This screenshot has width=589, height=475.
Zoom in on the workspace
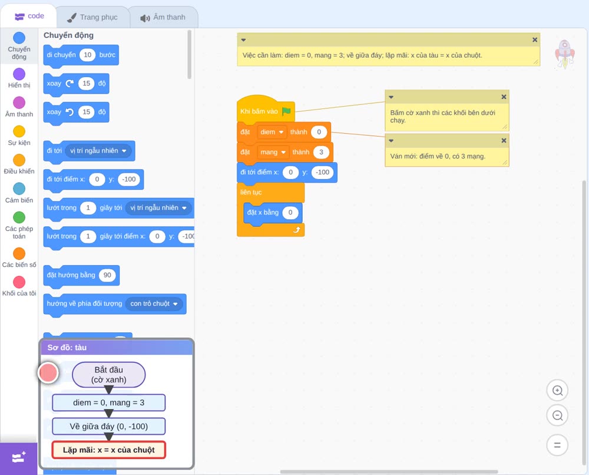click(557, 391)
